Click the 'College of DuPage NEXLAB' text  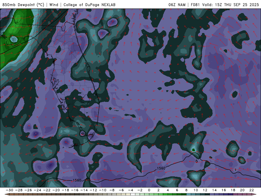pyautogui.click(x=89, y=5)
